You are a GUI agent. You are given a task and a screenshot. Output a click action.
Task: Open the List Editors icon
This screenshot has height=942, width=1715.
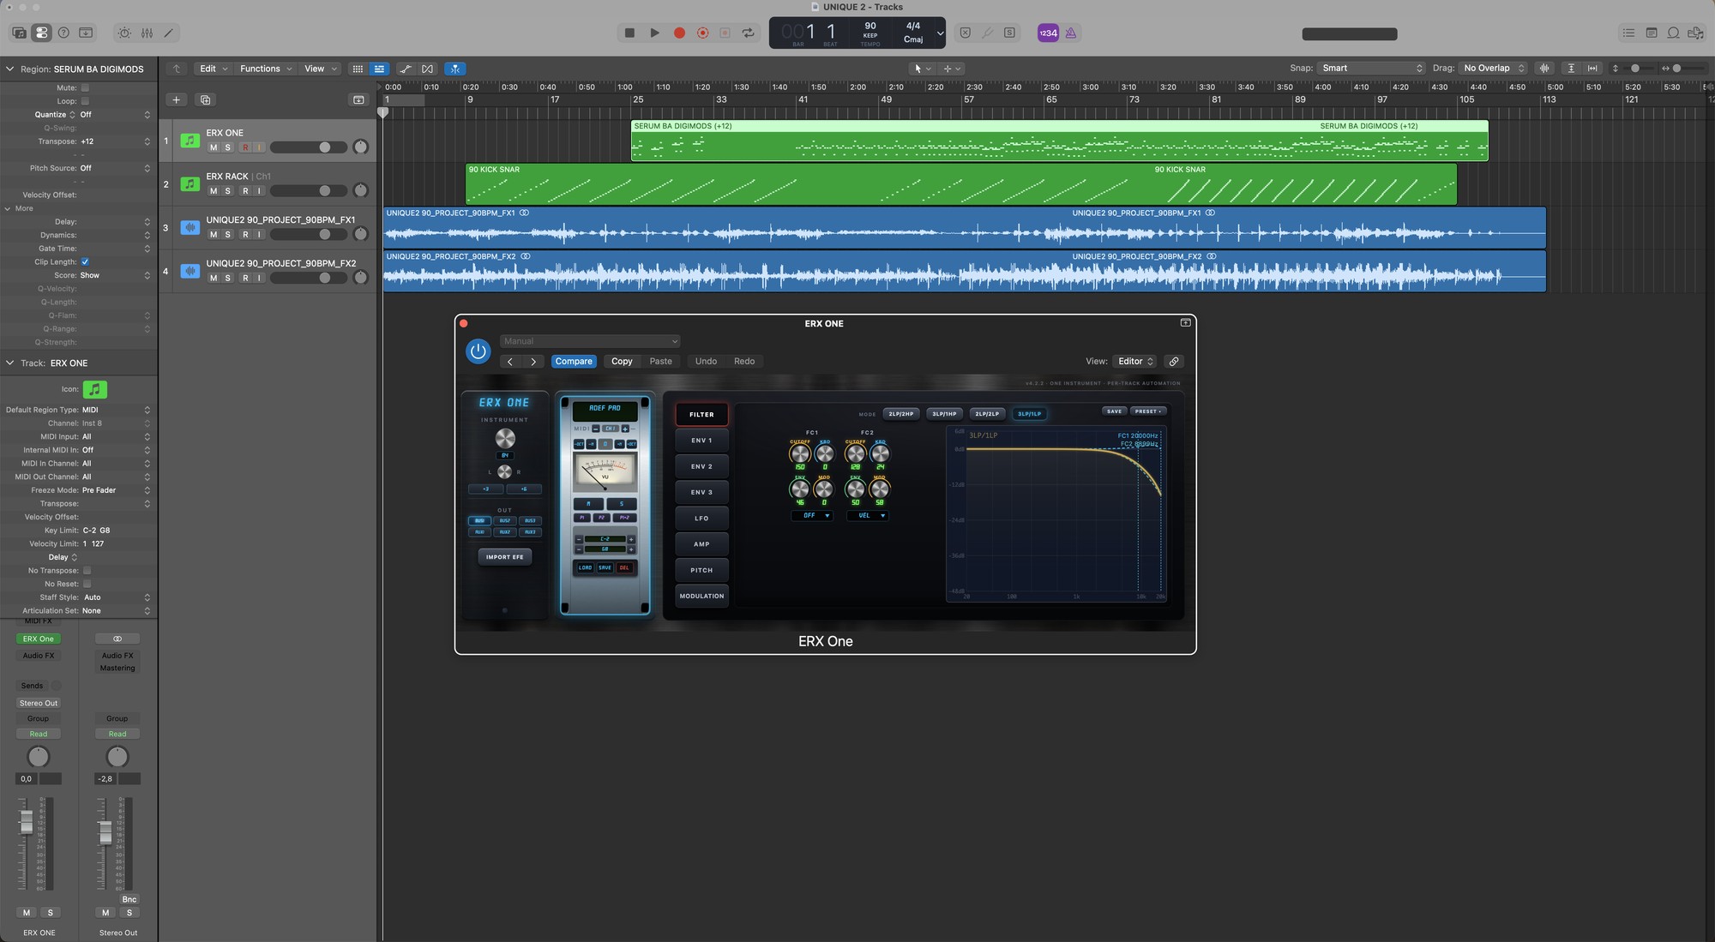pos(1628,33)
